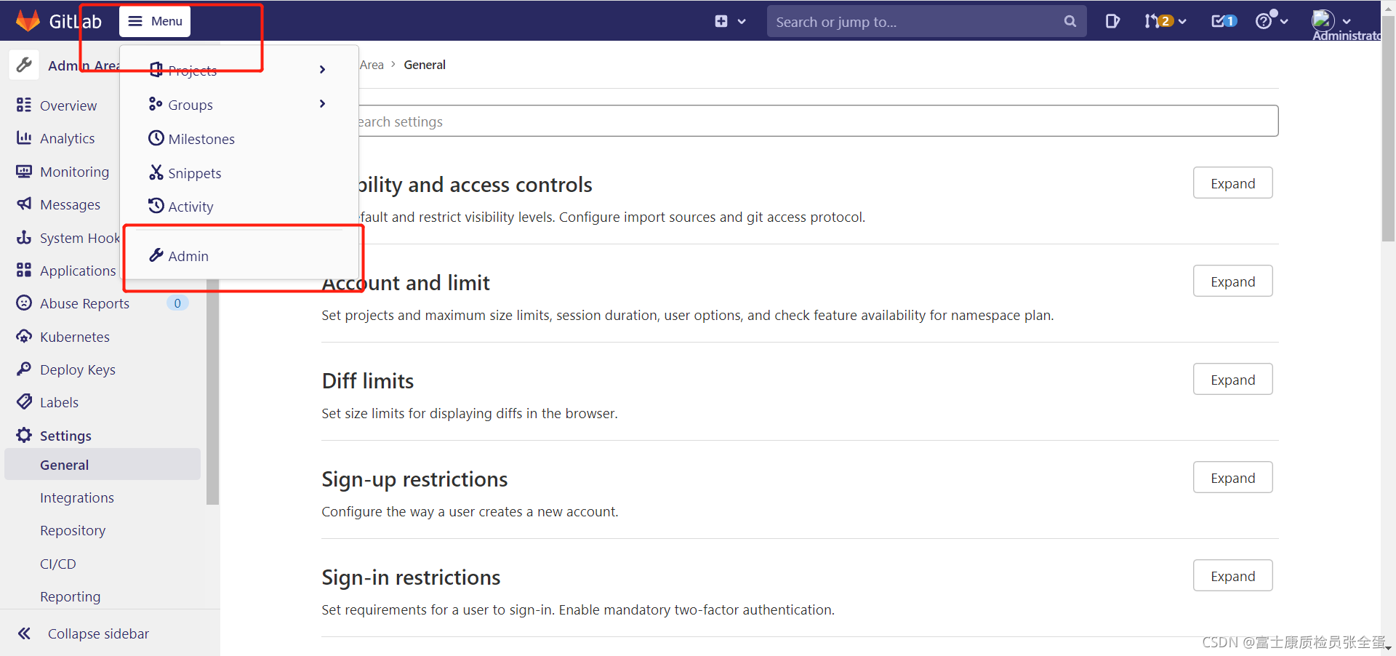Click the System Hooks sidebar icon
The height and width of the screenshot is (656, 1396).
coord(24,237)
